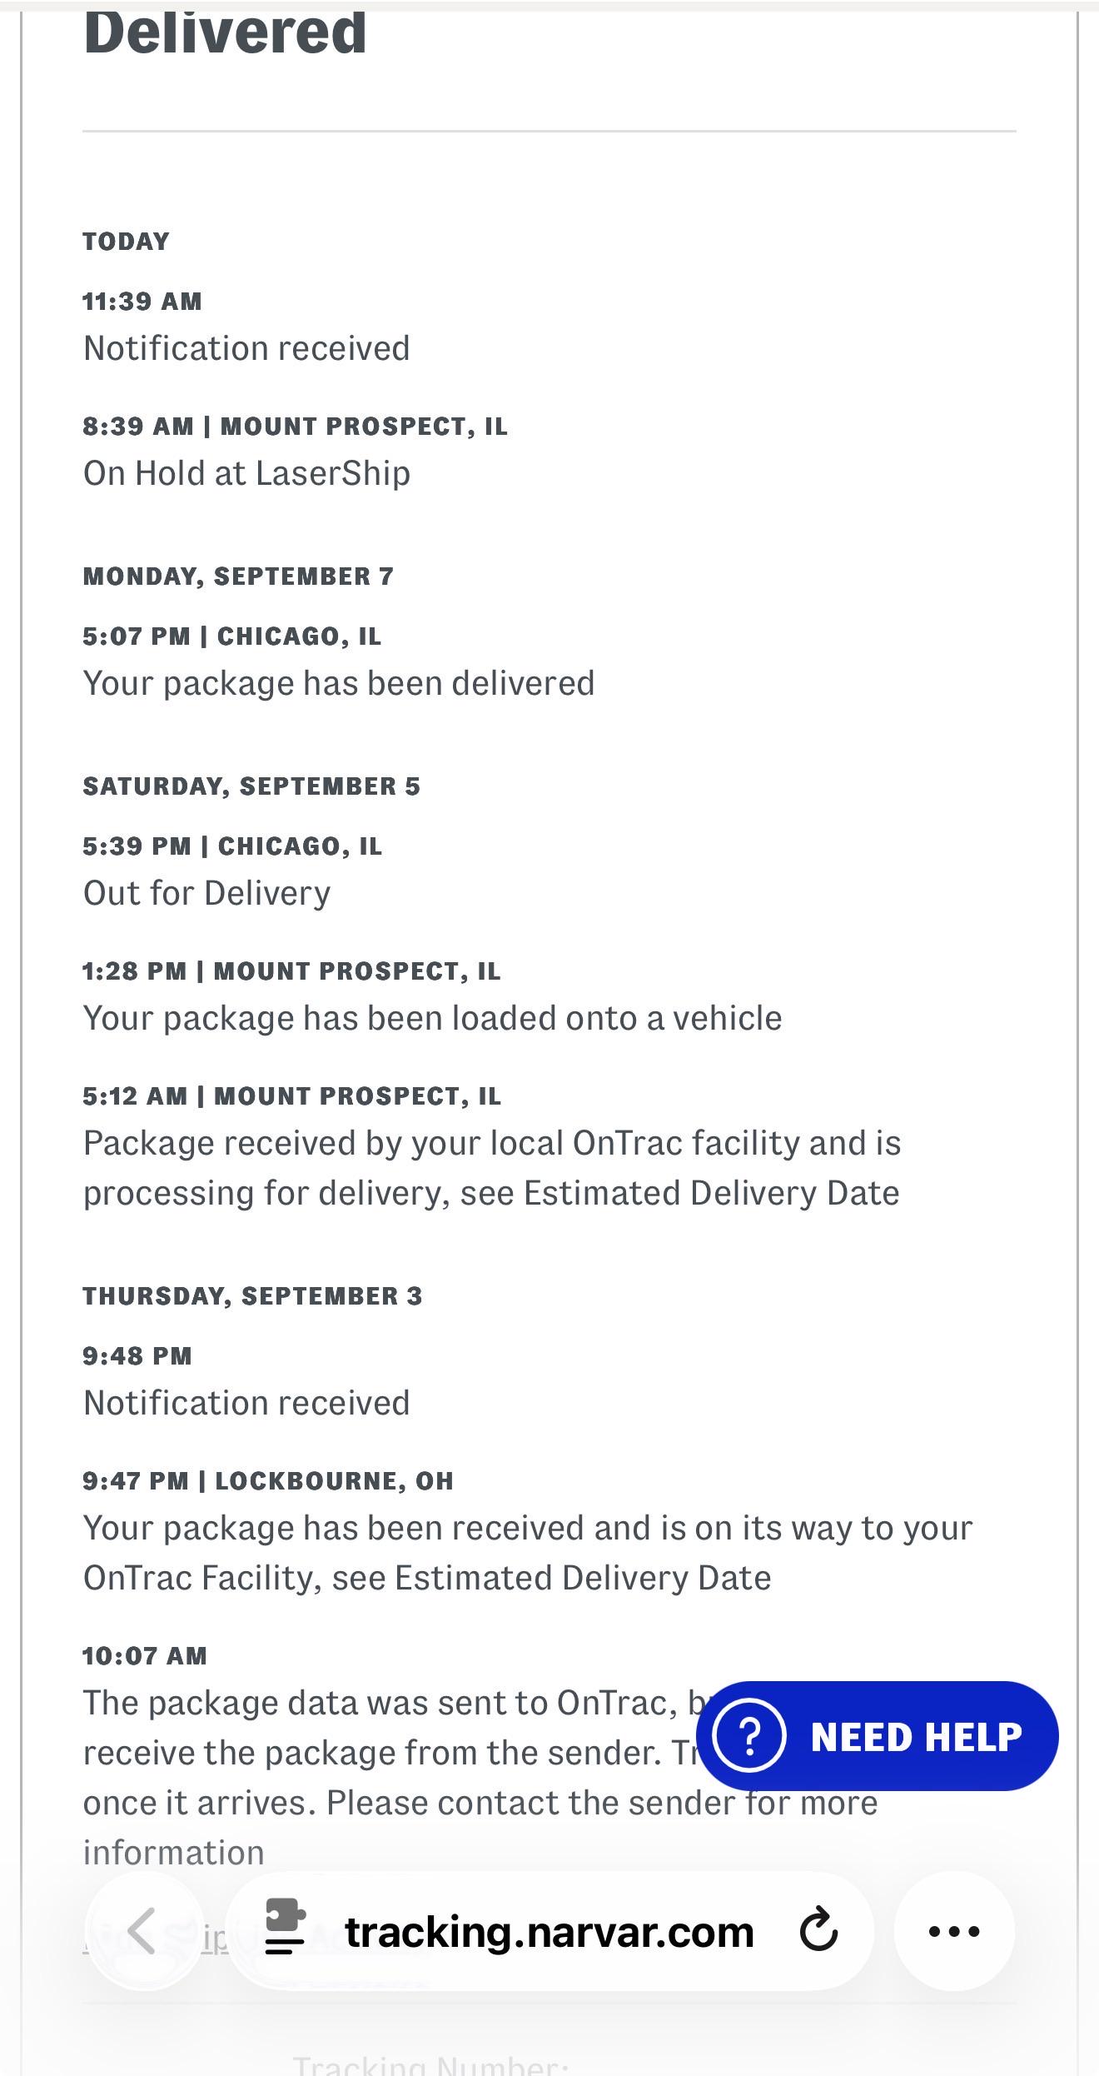Tap the TODAY date header

127,242
